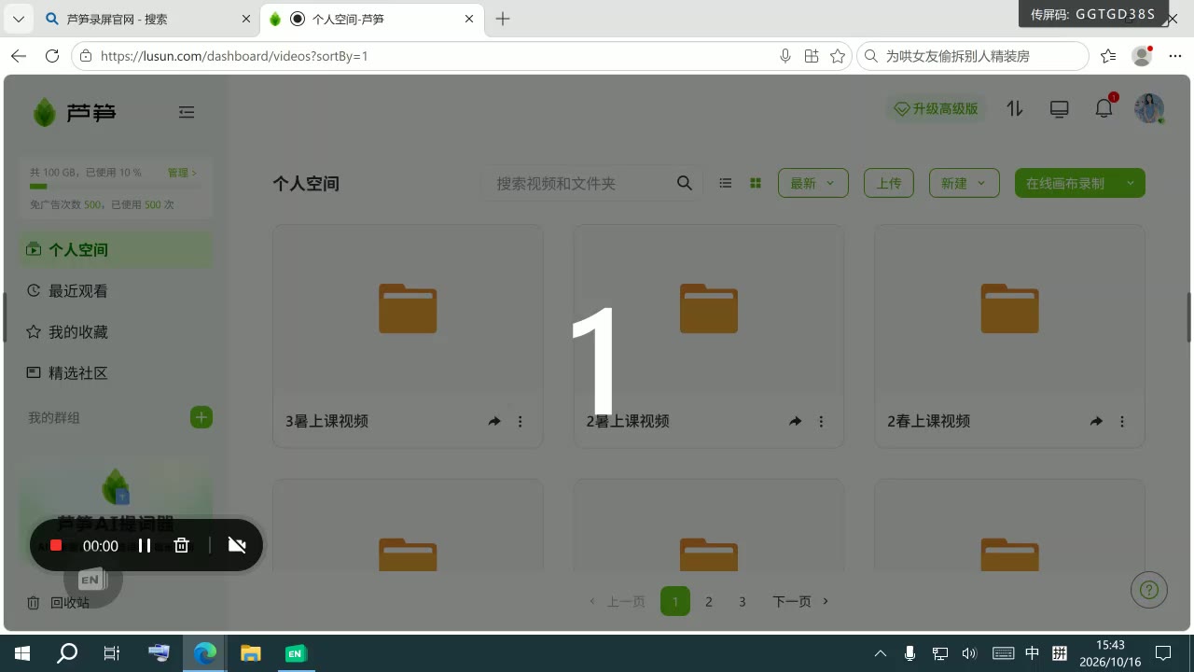Screen dimensions: 1194x672
Task: Open File Explorer on the taskbar
Action: point(250,653)
